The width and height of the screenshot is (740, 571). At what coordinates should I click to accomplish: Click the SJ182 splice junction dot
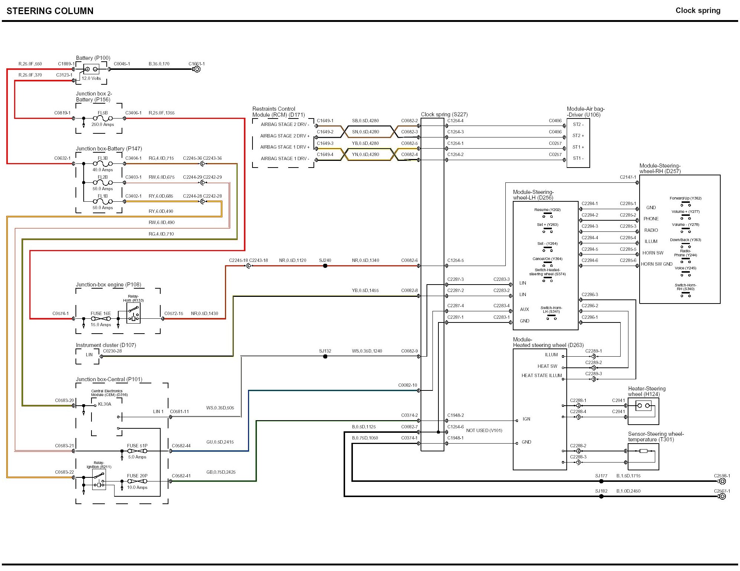[x=601, y=496]
